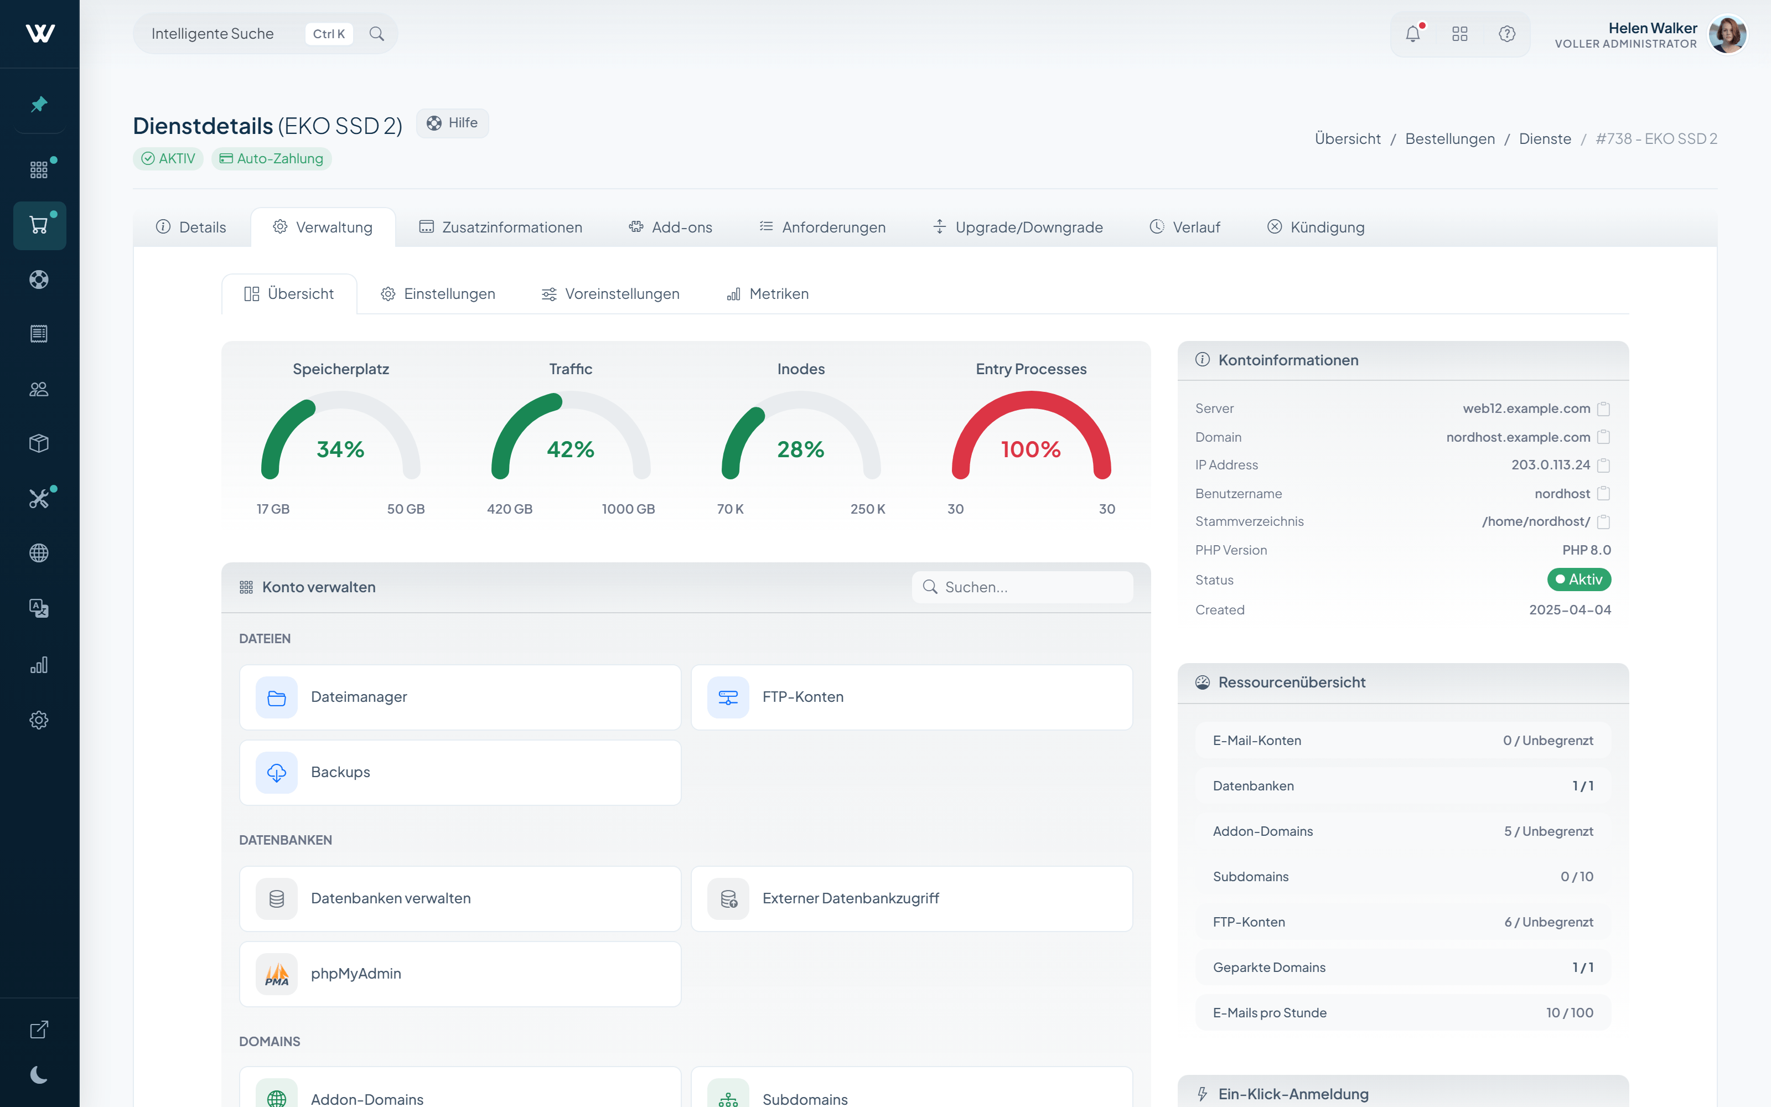Open the translation language sidebar icon
1771x1107 pixels.
pos(39,608)
